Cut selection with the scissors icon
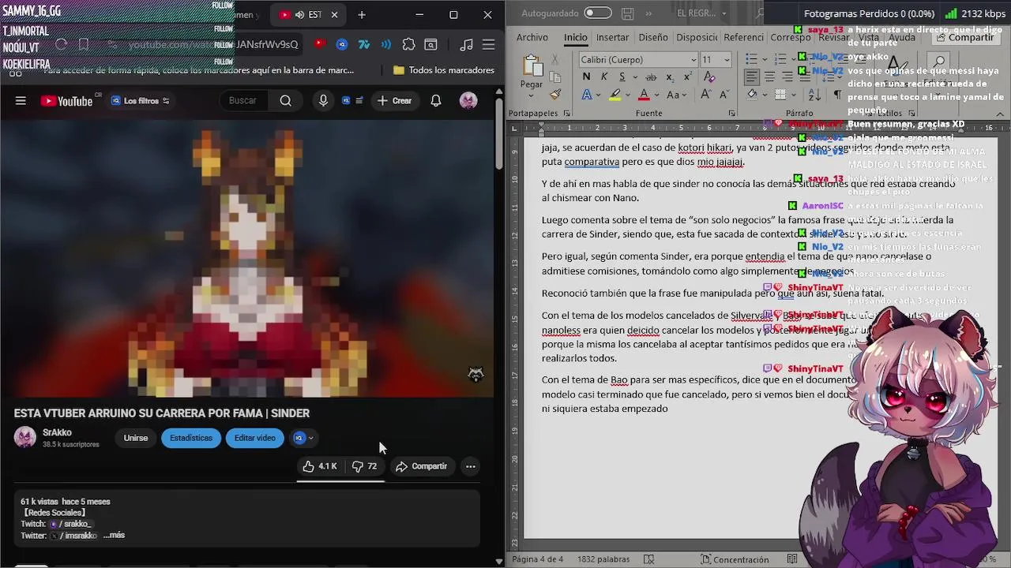 [x=555, y=60]
